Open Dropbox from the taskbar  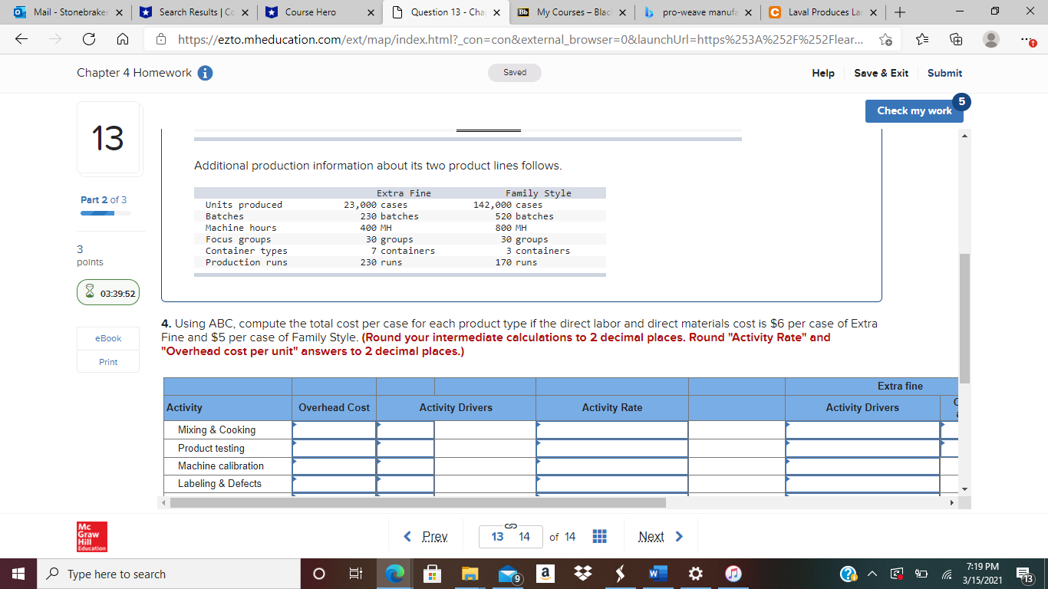point(582,573)
